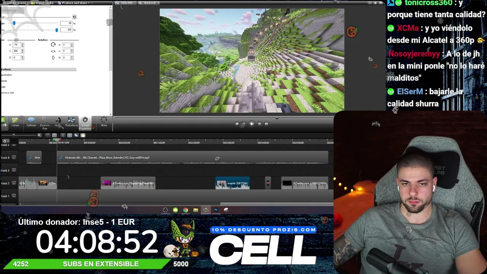Click the Camtasia taskbar icon

point(205,210)
